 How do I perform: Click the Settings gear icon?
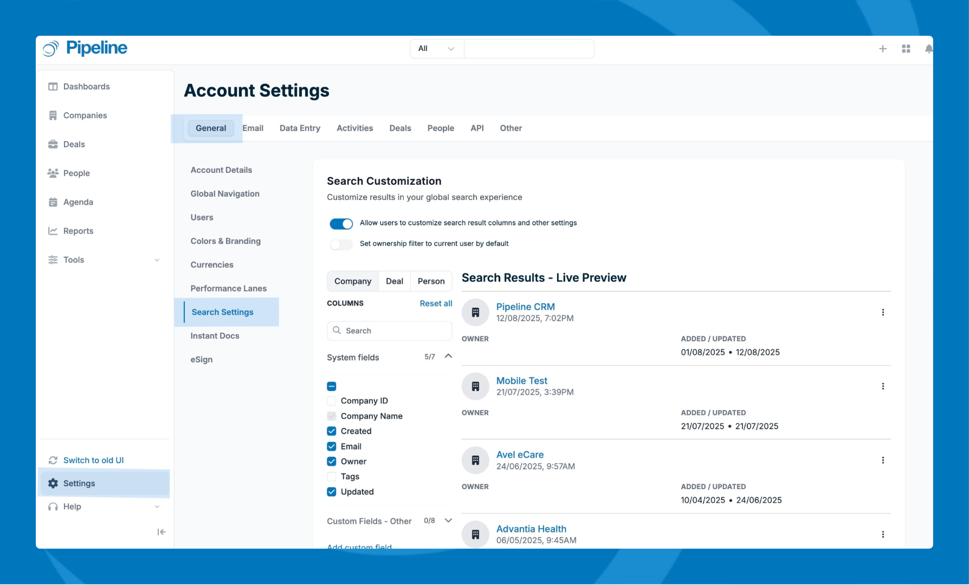tap(53, 483)
